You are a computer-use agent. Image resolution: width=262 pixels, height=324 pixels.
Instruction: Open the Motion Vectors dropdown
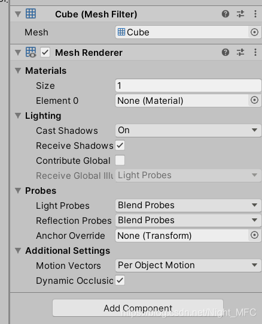188,265
